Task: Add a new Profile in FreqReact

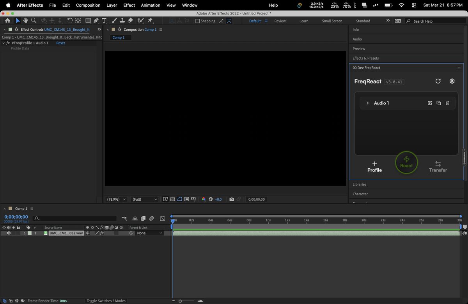Action: point(374,167)
